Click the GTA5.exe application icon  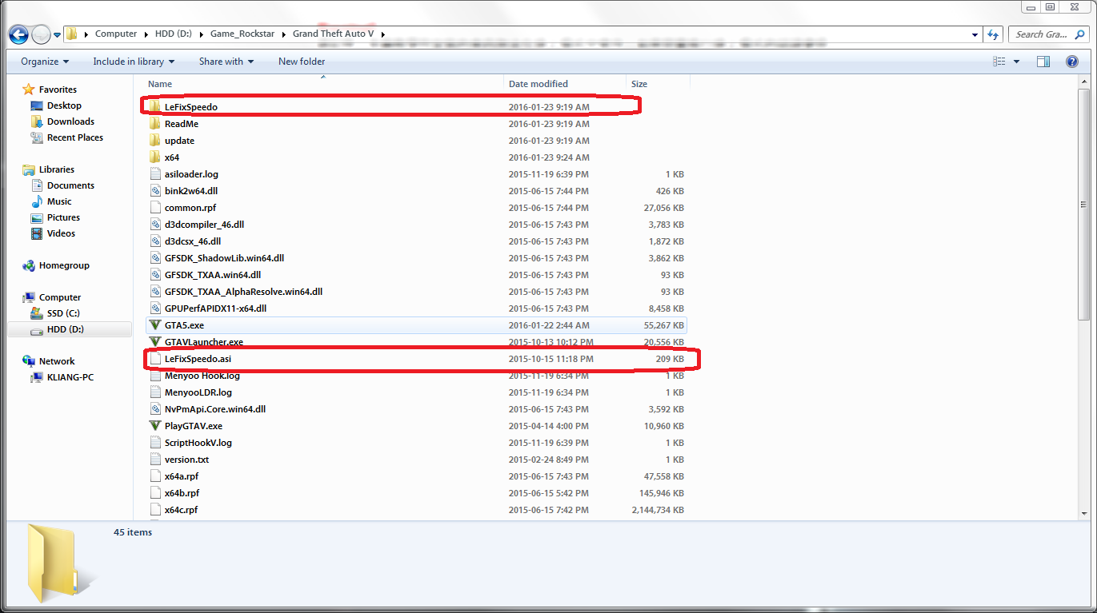155,325
